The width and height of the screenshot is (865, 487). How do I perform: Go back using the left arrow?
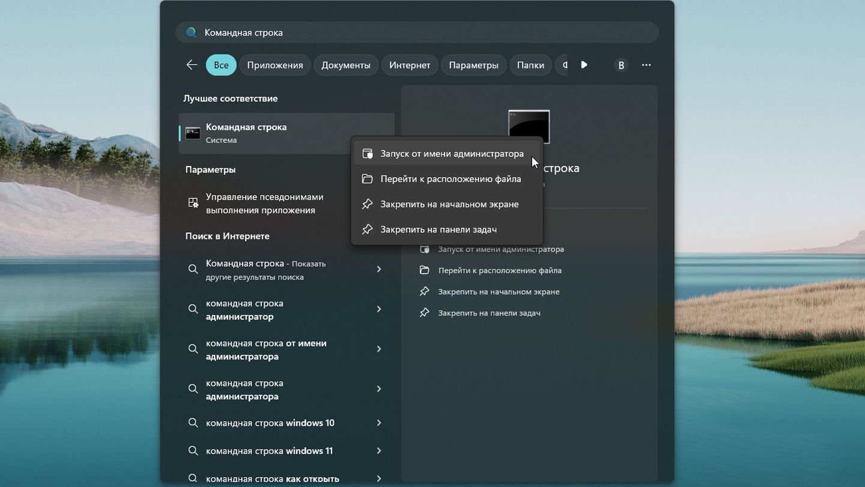coord(192,65)
